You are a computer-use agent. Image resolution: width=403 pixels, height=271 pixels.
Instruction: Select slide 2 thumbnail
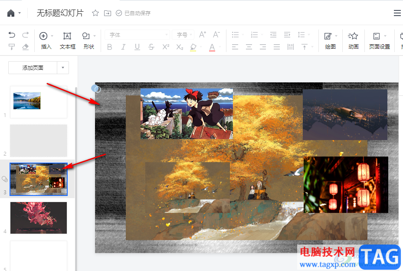click(39, 140)
